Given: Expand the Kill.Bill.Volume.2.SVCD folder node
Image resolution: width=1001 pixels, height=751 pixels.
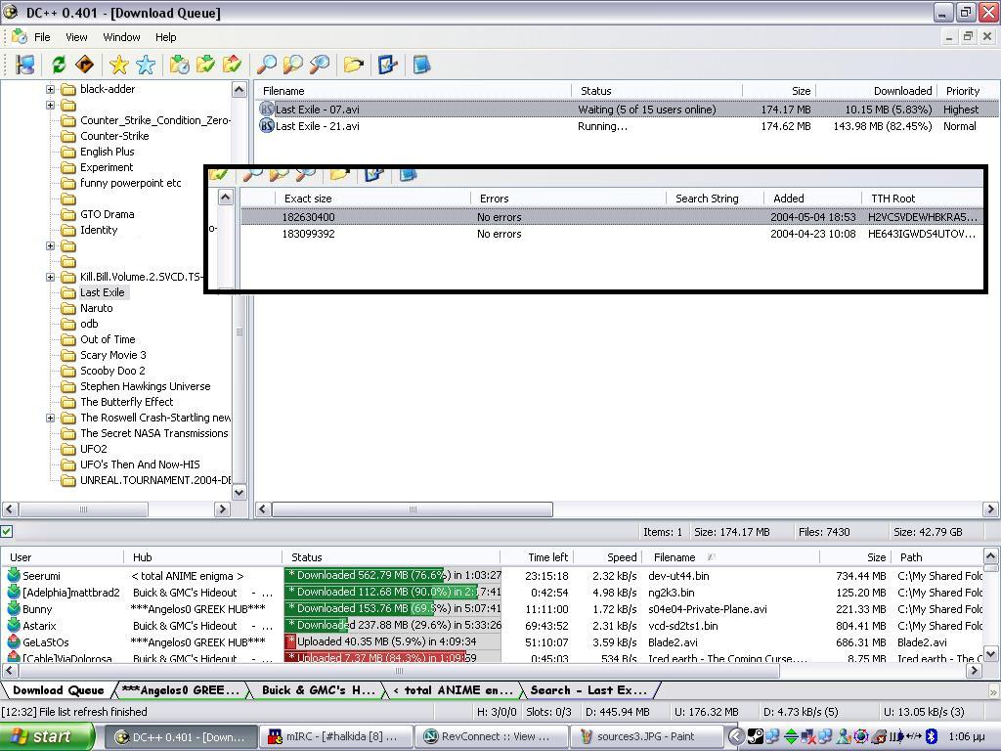Looking at the screenshot, I should click(x=51, y=277).
